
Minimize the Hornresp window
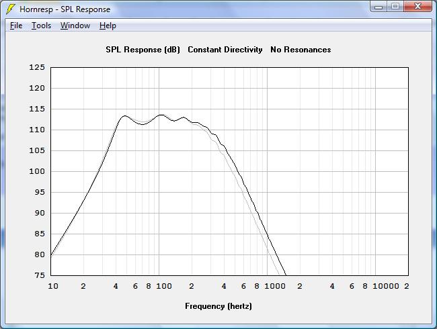pyautogui.click(x=379, y=7)
